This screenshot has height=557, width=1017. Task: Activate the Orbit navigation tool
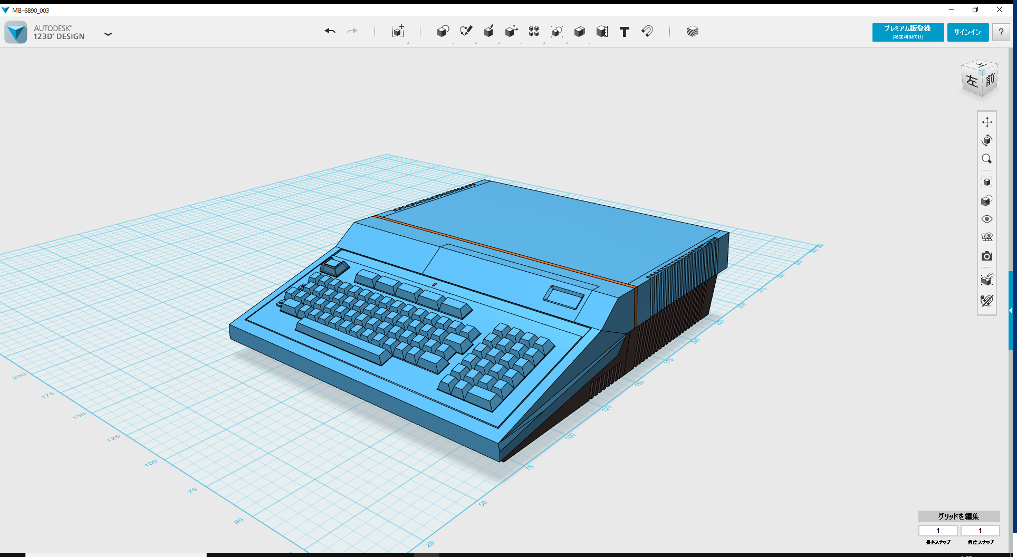(x=987, y=140)
